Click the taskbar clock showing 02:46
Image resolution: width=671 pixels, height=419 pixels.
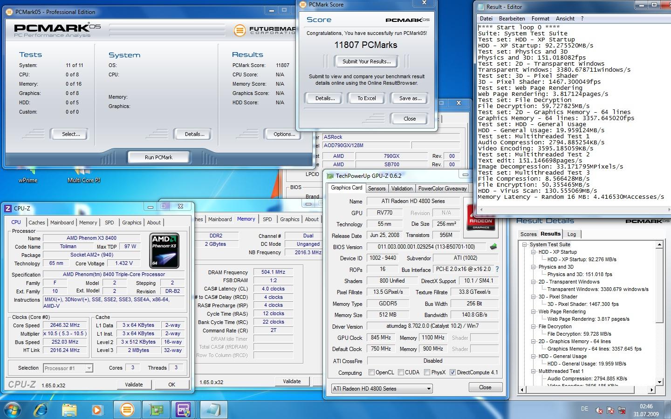click(x=645, y=410)
